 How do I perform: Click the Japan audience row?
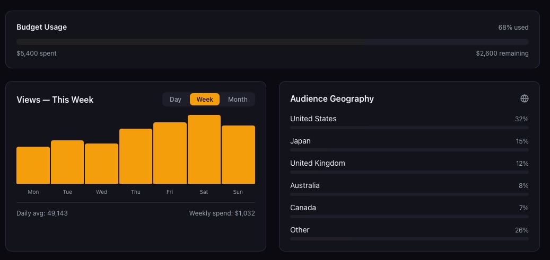(409, 144)
